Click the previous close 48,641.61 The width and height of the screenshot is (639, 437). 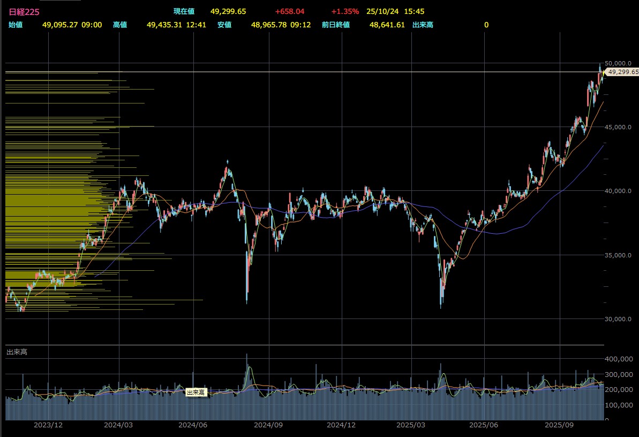(387, 25)
